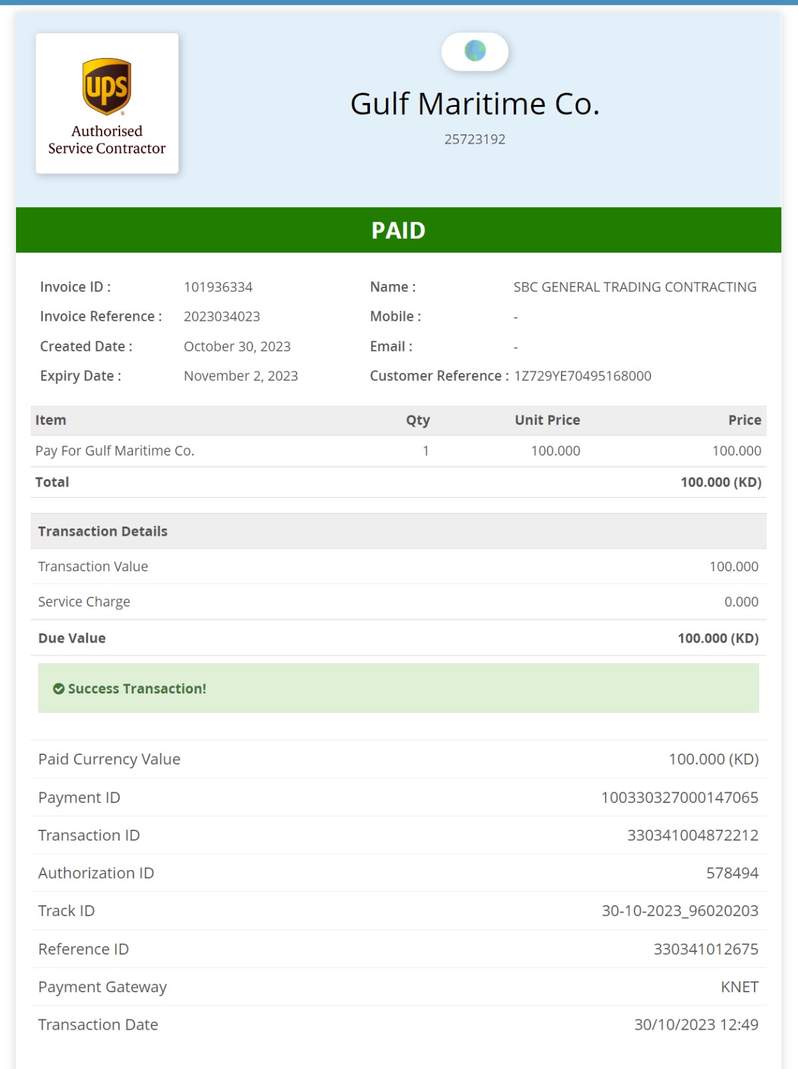Click the Track ID value

(679, 911)
